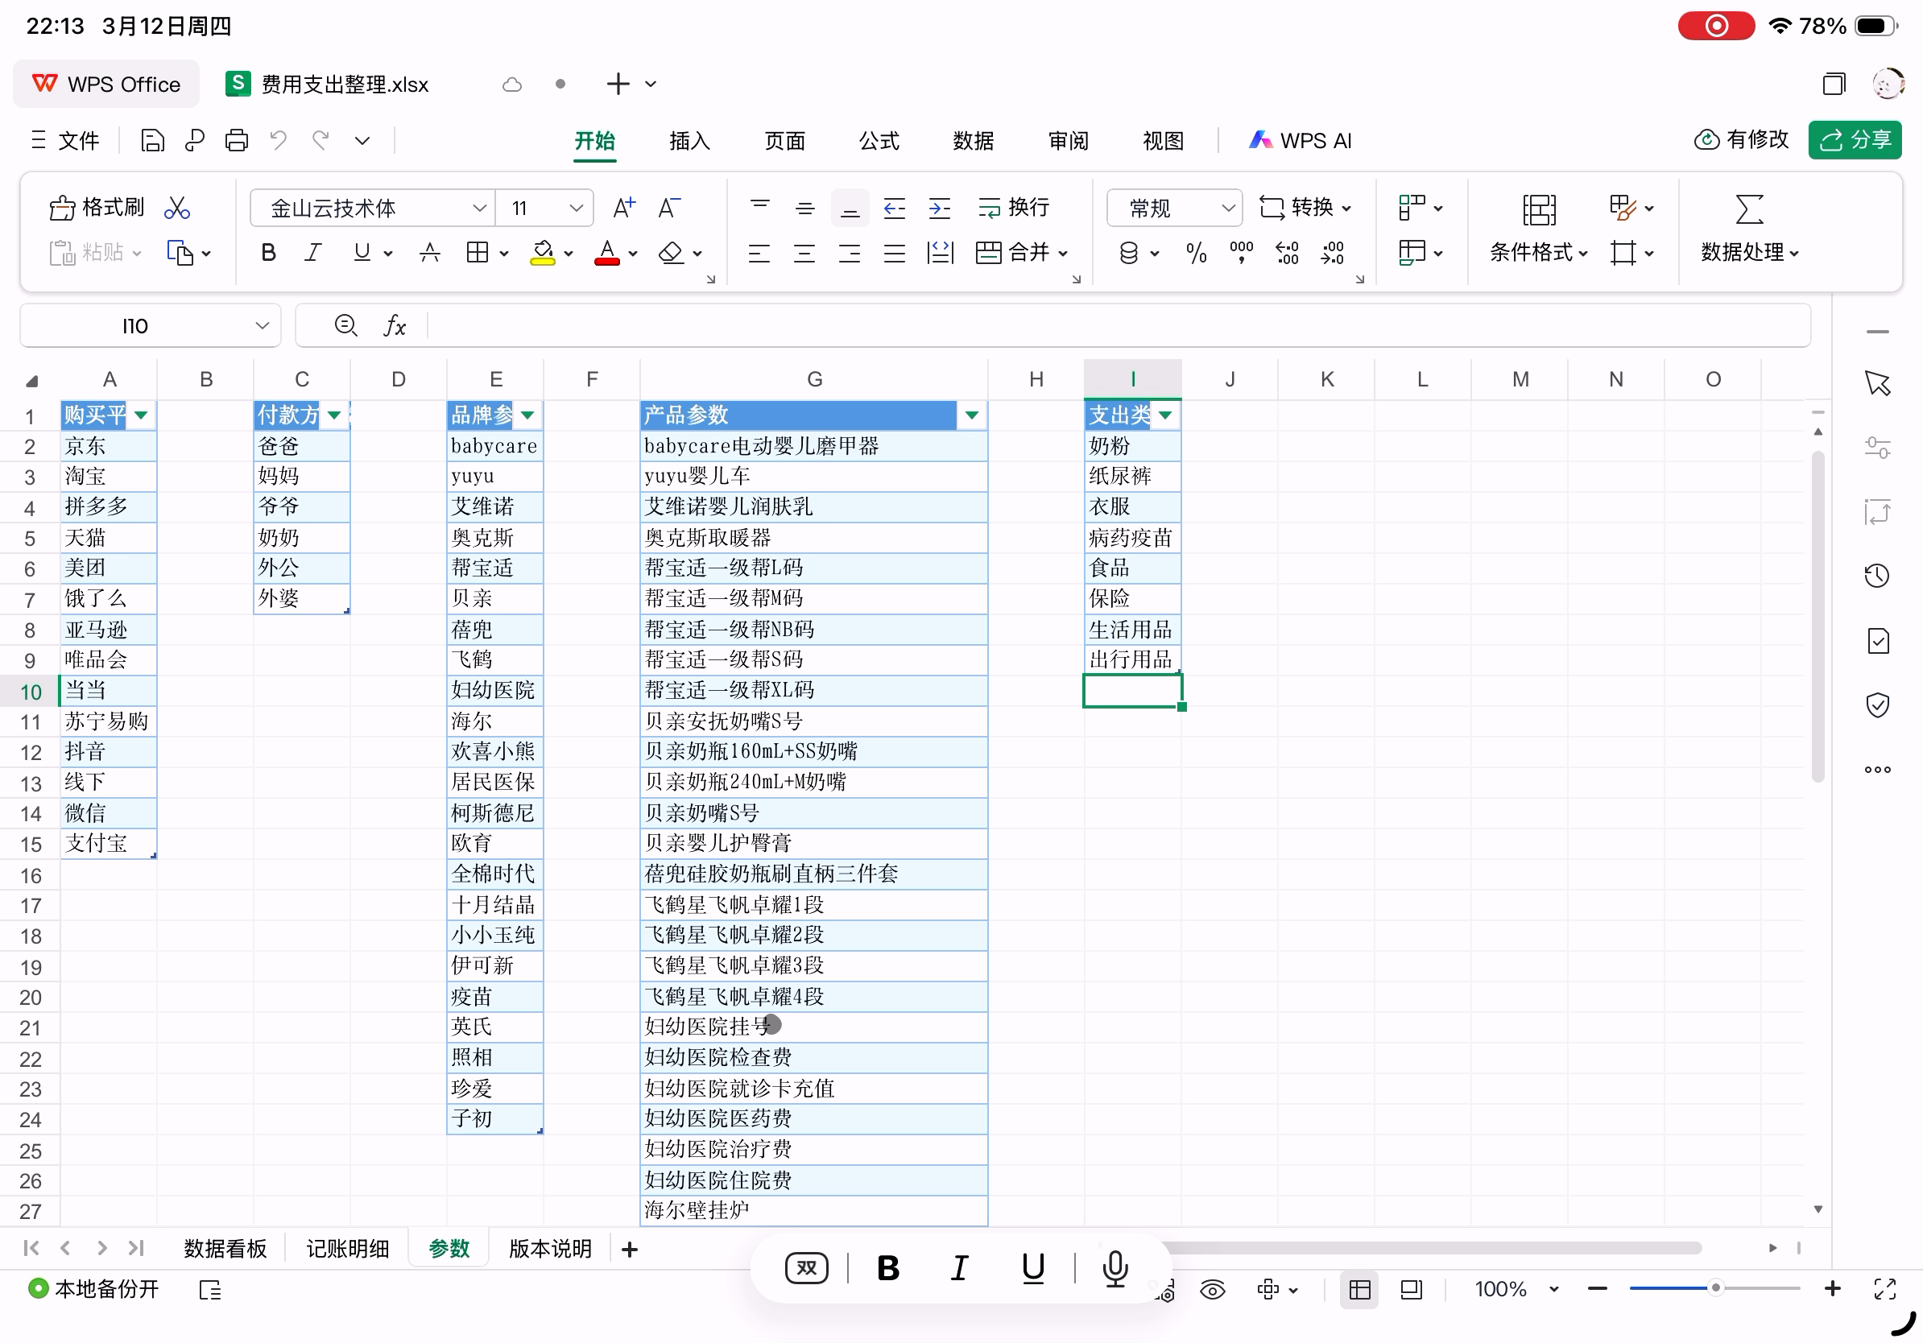Click the green 分享 share button
Viewport: 1923px width, 1343px height.
(1855, 140)
